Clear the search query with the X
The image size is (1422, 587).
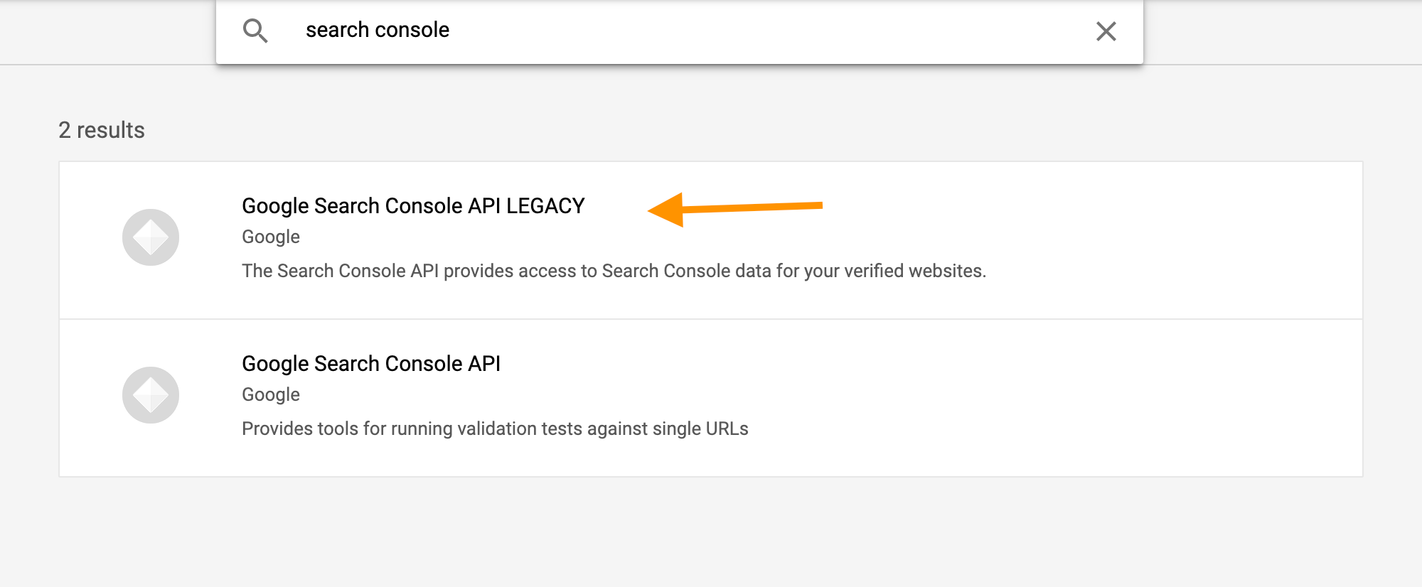[x=1106, y=31]
